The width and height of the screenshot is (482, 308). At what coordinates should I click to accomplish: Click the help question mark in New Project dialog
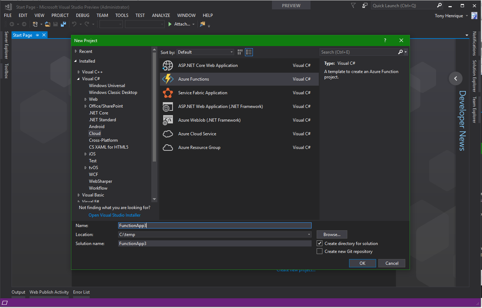click(385, 41)
